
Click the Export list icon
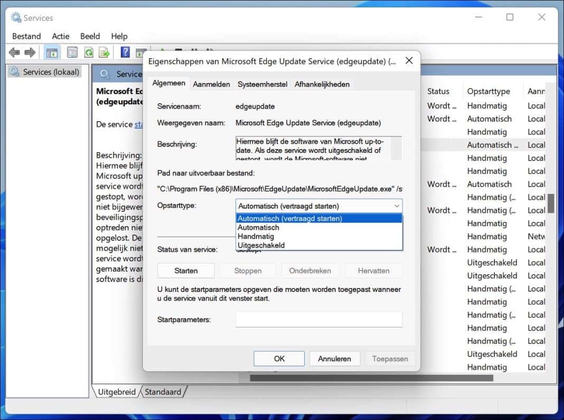(x=104, y=52)
